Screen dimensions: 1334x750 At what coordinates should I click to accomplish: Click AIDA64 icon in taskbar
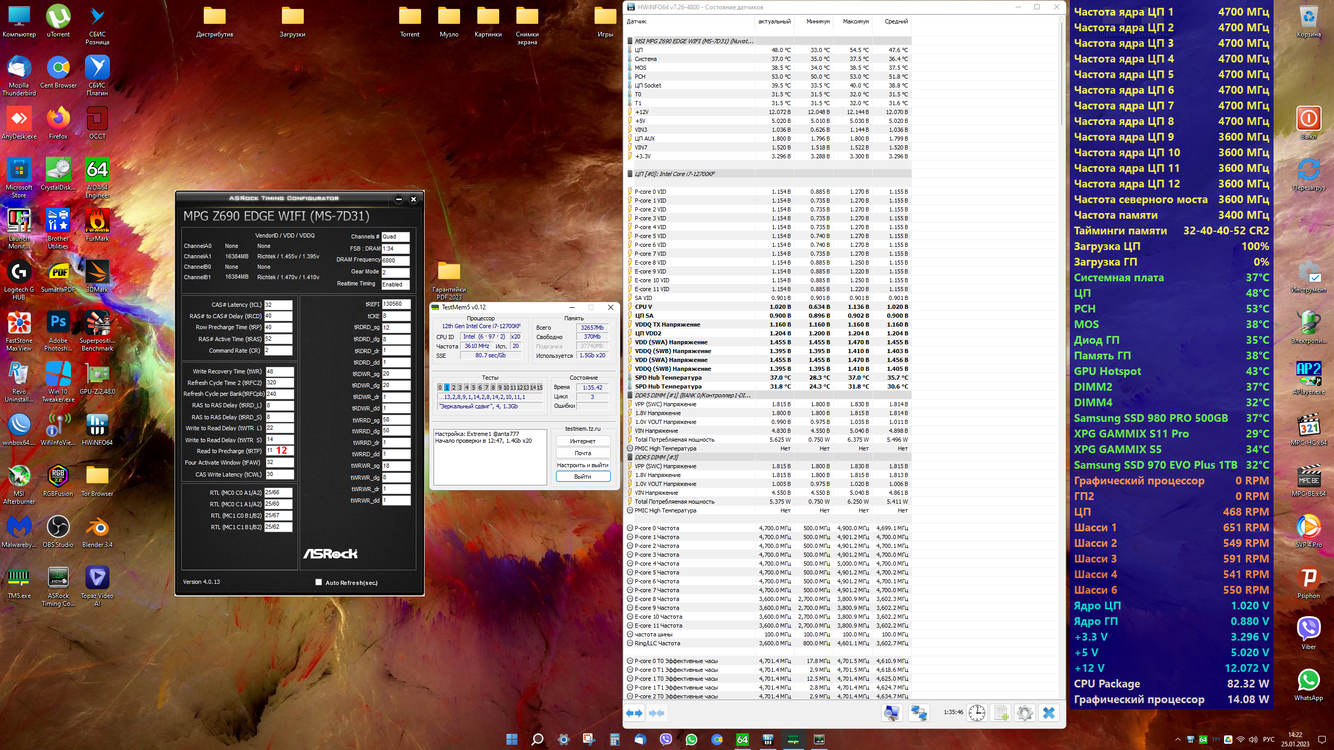click(742, 739)
